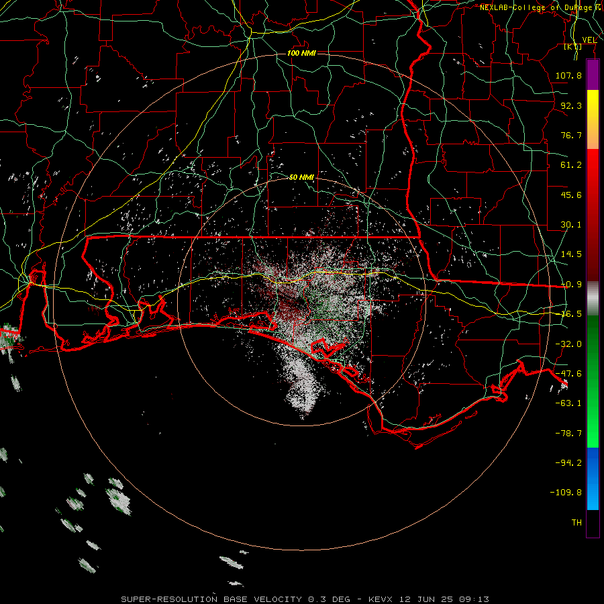Click the yellow-orange segment of color bar
This screenshot has height=604, width=604.
593,119
